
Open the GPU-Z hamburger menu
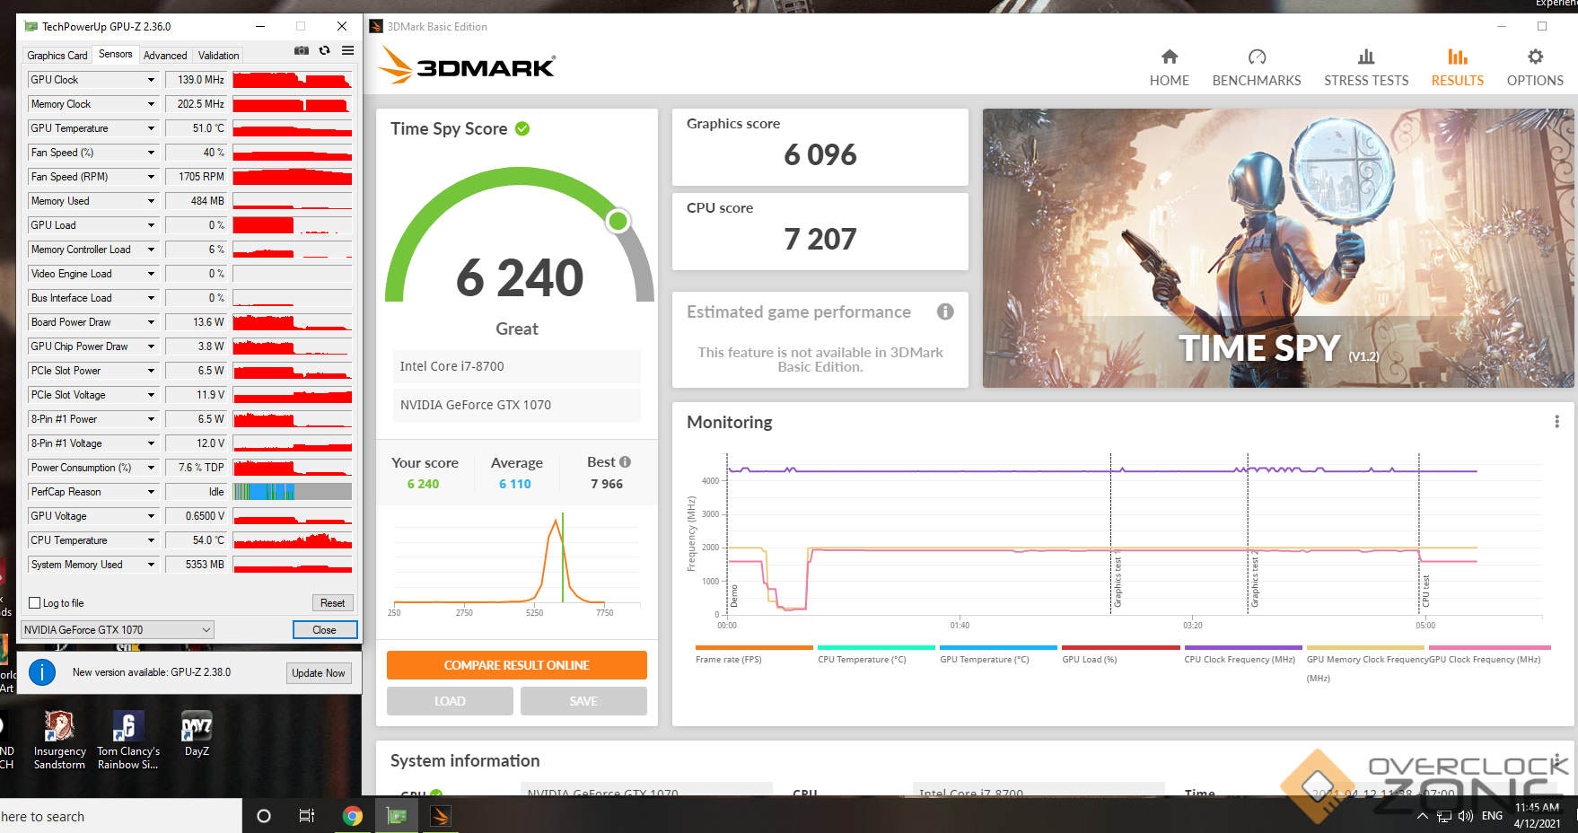347,51
